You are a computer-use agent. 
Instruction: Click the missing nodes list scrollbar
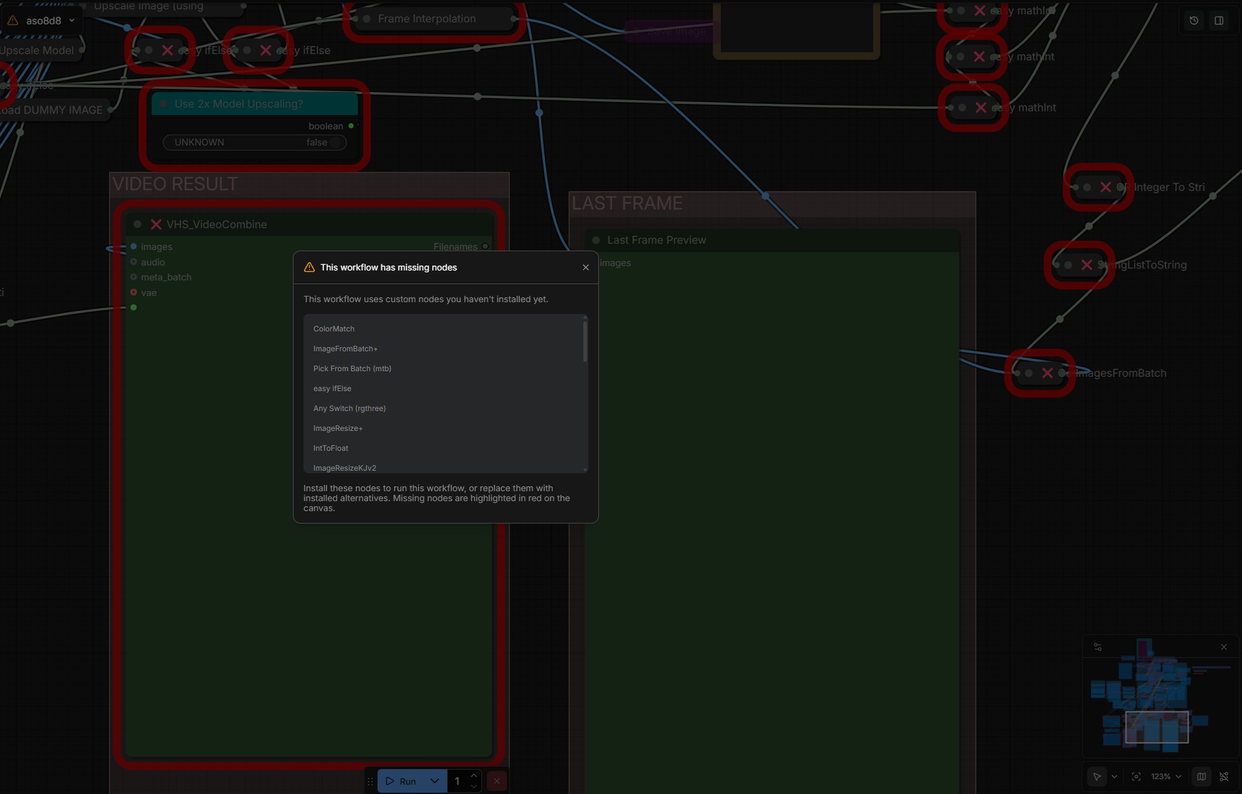pos(585,341)
